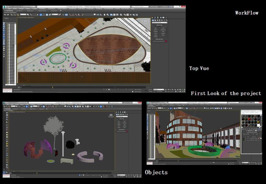
Task: Restrict to X axis in bottom-left window
Action: pos(94,107)
